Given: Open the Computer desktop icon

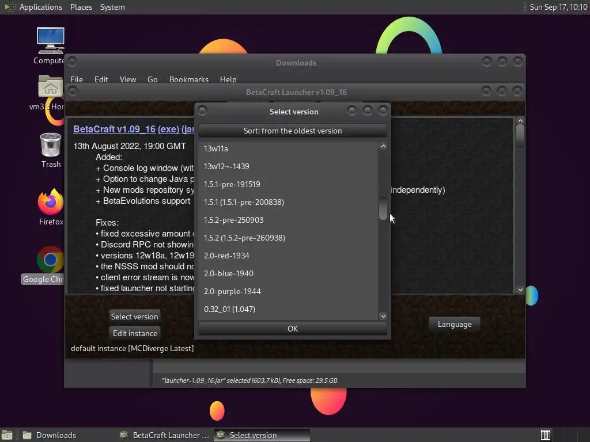Looking at the screenshot, I should (51, 41).
